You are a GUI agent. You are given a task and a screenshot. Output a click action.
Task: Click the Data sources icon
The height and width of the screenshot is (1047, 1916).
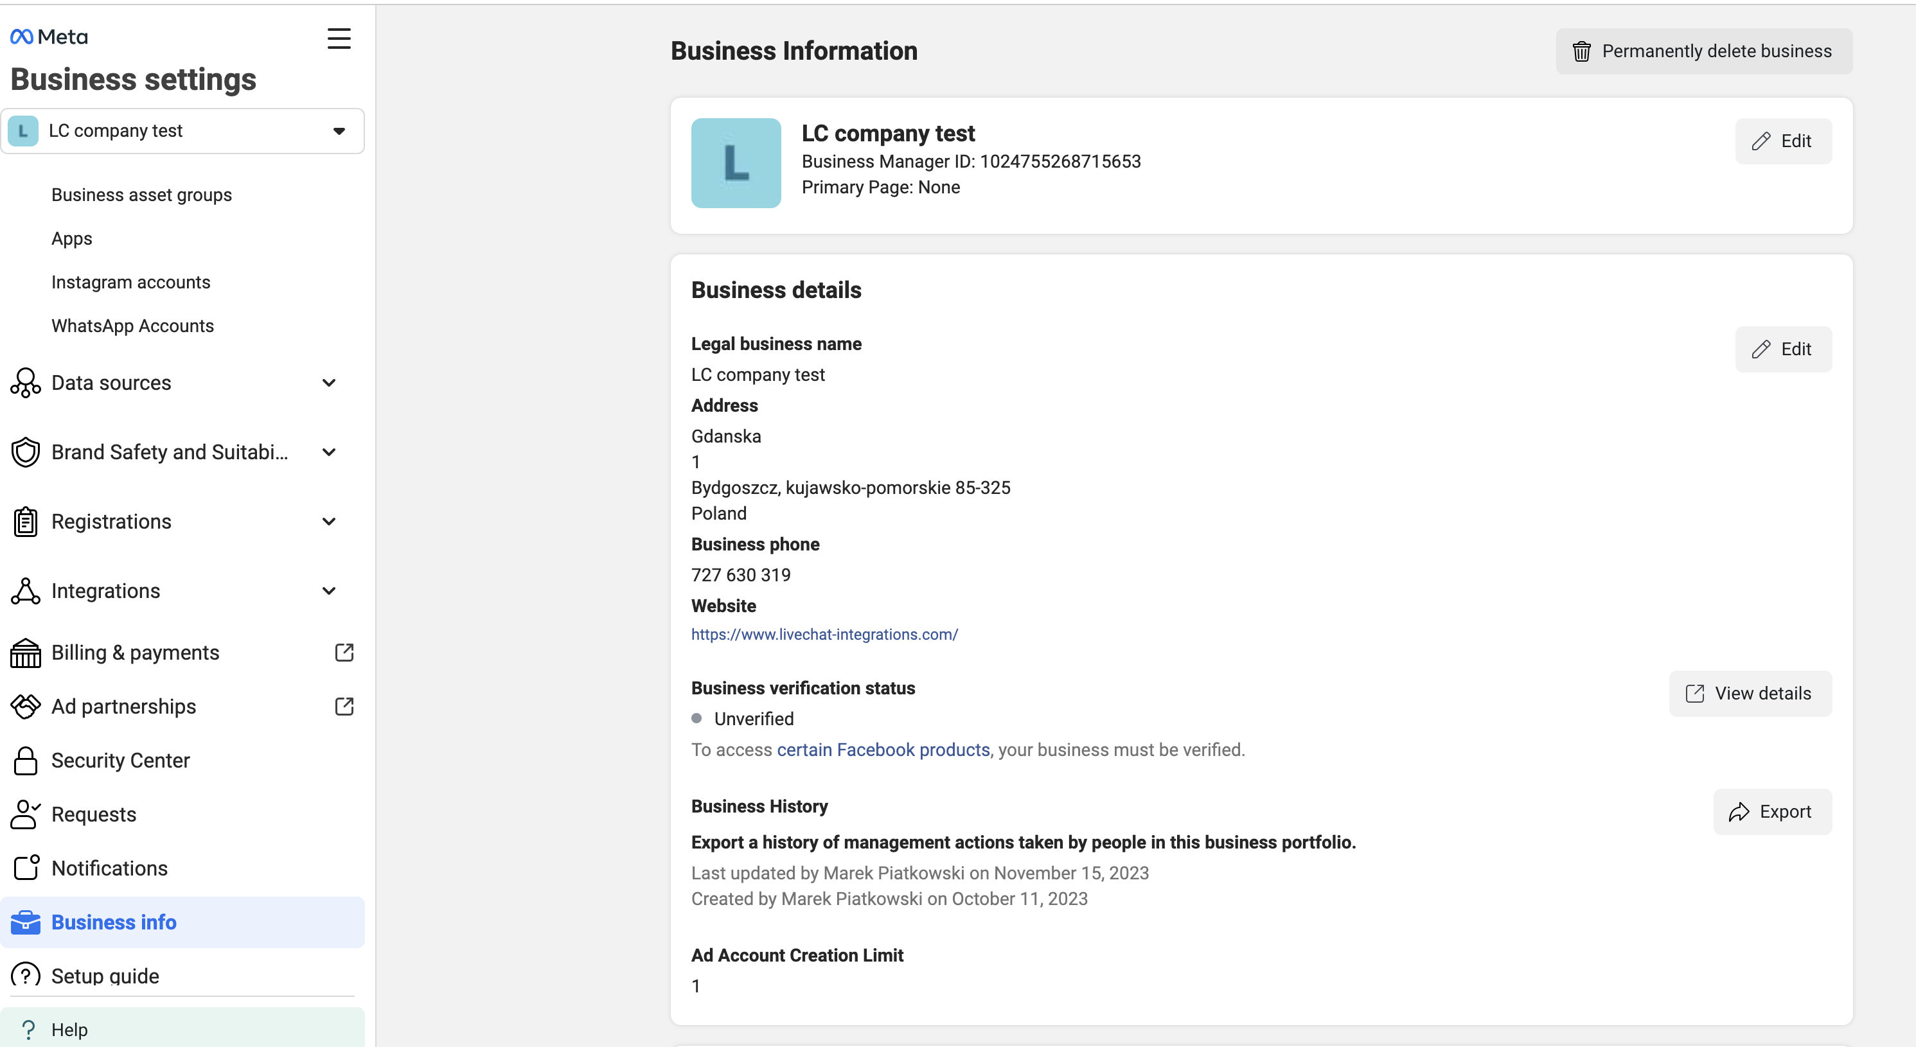click(25, 383)
